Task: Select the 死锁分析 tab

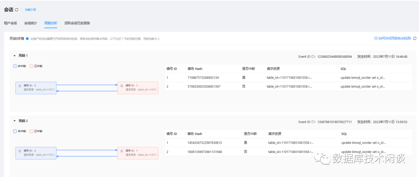Action: pos(51,23)
